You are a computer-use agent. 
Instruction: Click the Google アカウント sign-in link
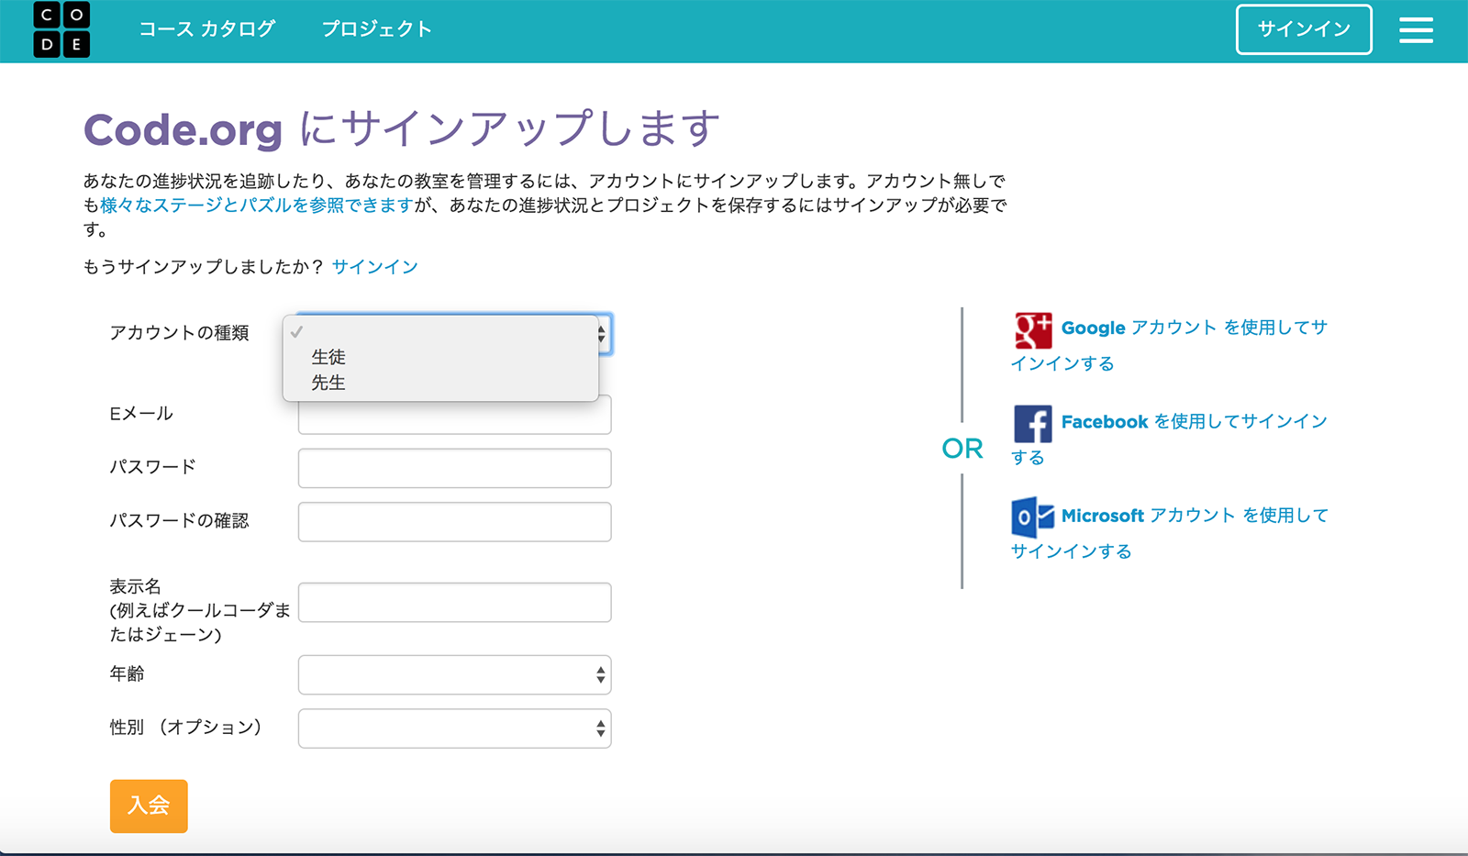pyautogui.click(x=1170, y=345)
